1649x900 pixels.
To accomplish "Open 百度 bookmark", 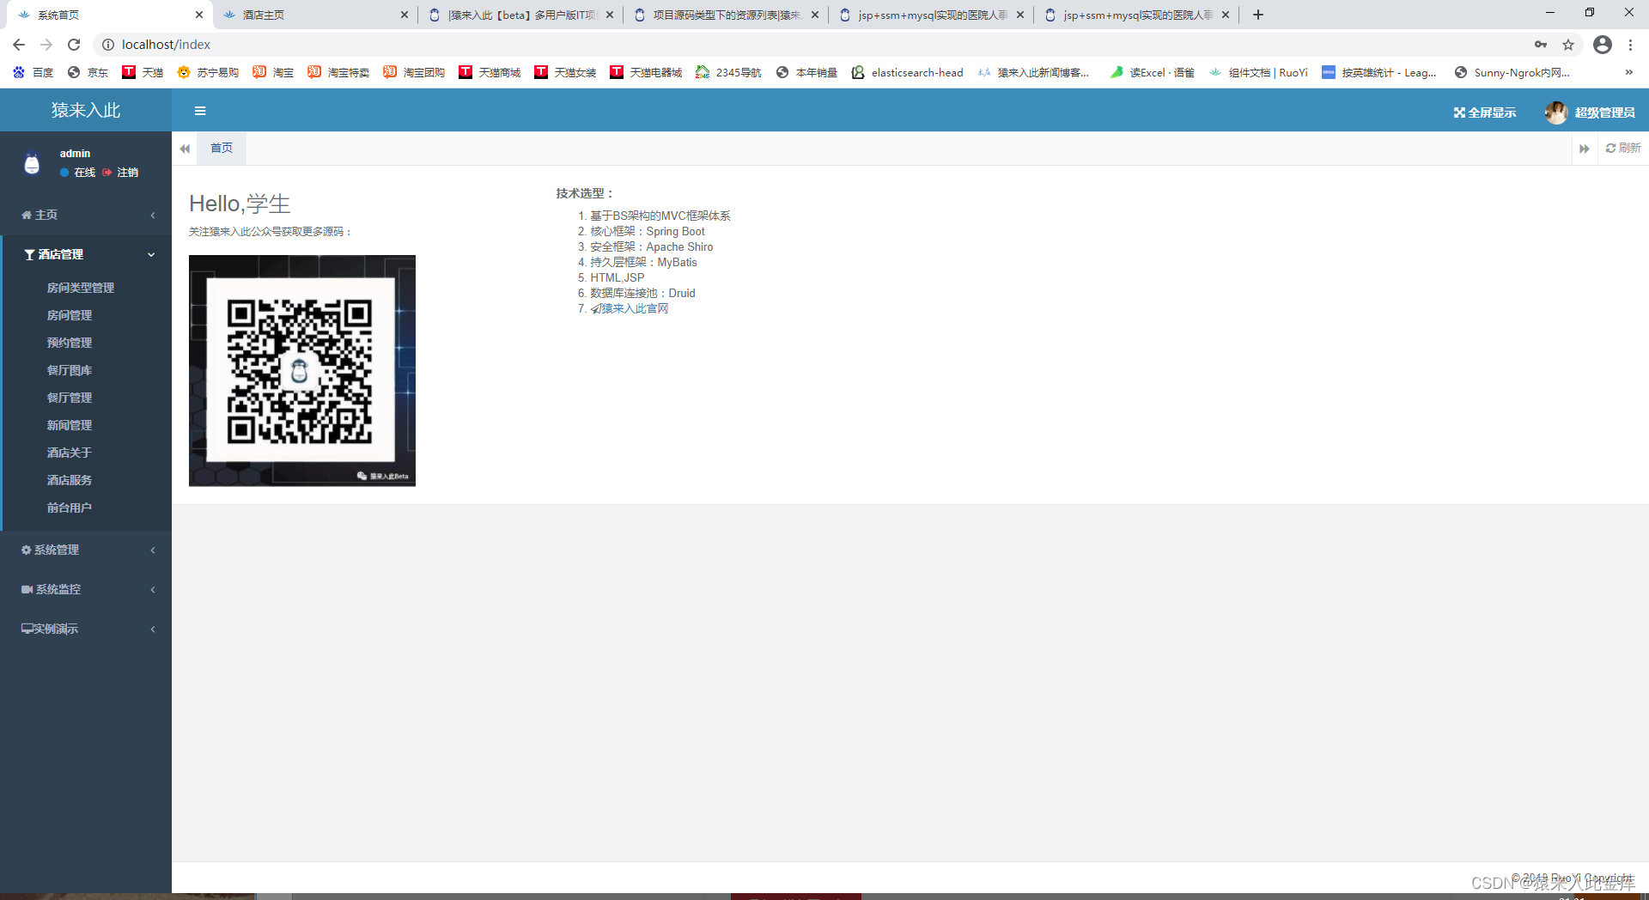I will tap(33, 73).
